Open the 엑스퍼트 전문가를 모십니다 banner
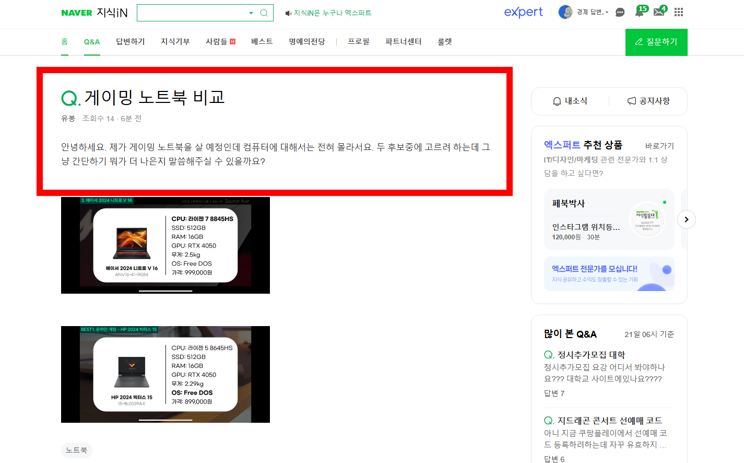Viewport: 744px width, 463px height. click(x=609, y=274)
